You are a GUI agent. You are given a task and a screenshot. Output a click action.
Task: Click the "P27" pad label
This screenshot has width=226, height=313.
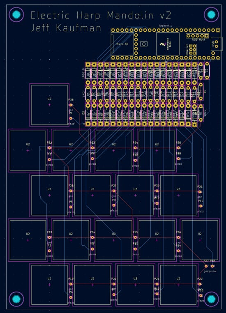point(206,261)
